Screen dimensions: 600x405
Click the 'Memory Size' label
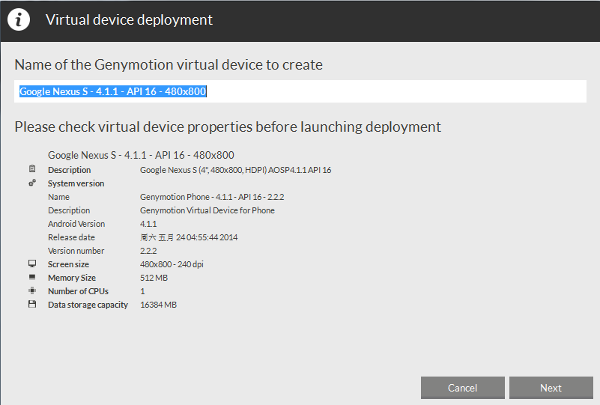[72, 278]
